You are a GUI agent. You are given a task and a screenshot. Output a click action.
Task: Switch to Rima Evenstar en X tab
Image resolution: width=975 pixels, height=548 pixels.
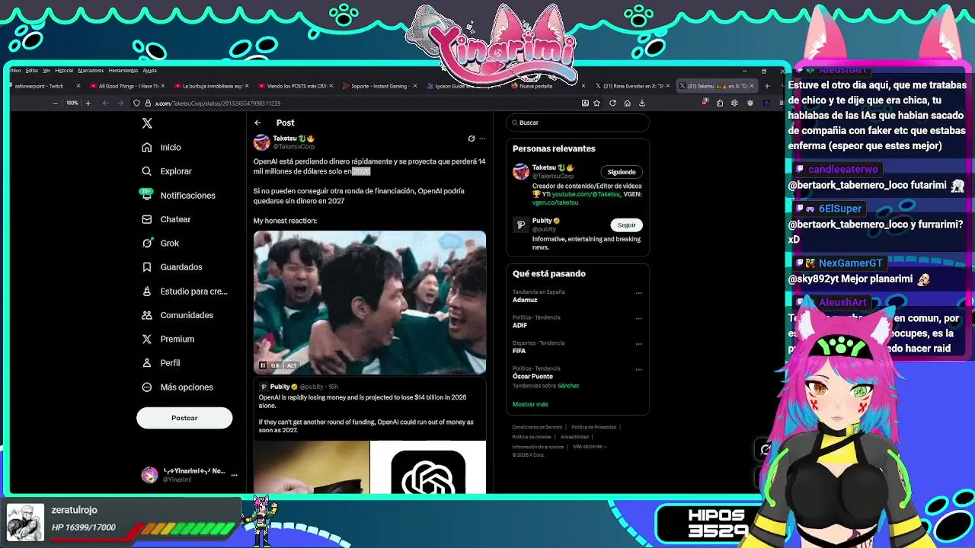(632, 86)
